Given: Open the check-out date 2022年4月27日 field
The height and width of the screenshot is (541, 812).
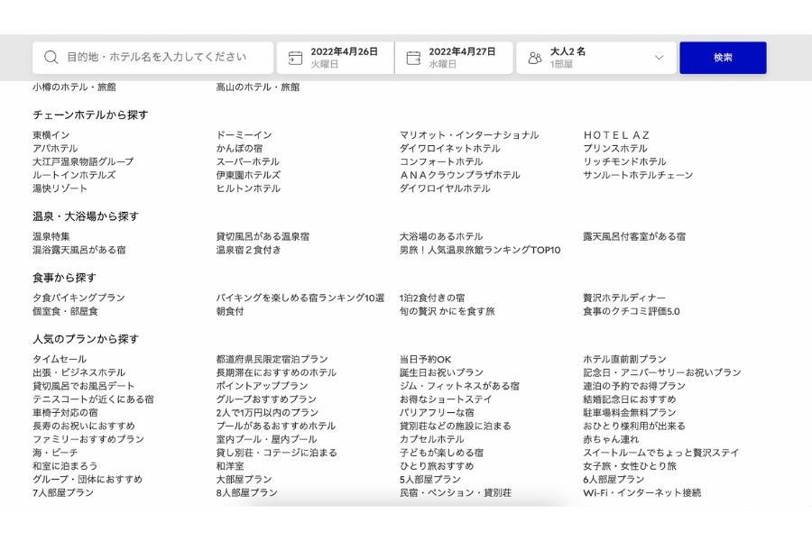Looking at the screenshot, I should pyautogui.click(x=454, y=58).
